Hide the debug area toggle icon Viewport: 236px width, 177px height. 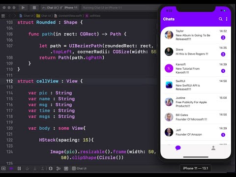coord(3,169)
